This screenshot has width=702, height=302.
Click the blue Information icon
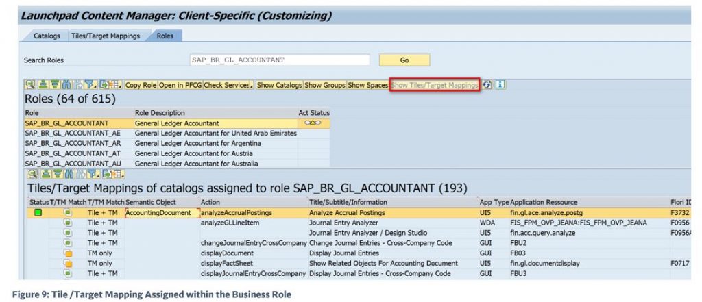tap(500, 84)
